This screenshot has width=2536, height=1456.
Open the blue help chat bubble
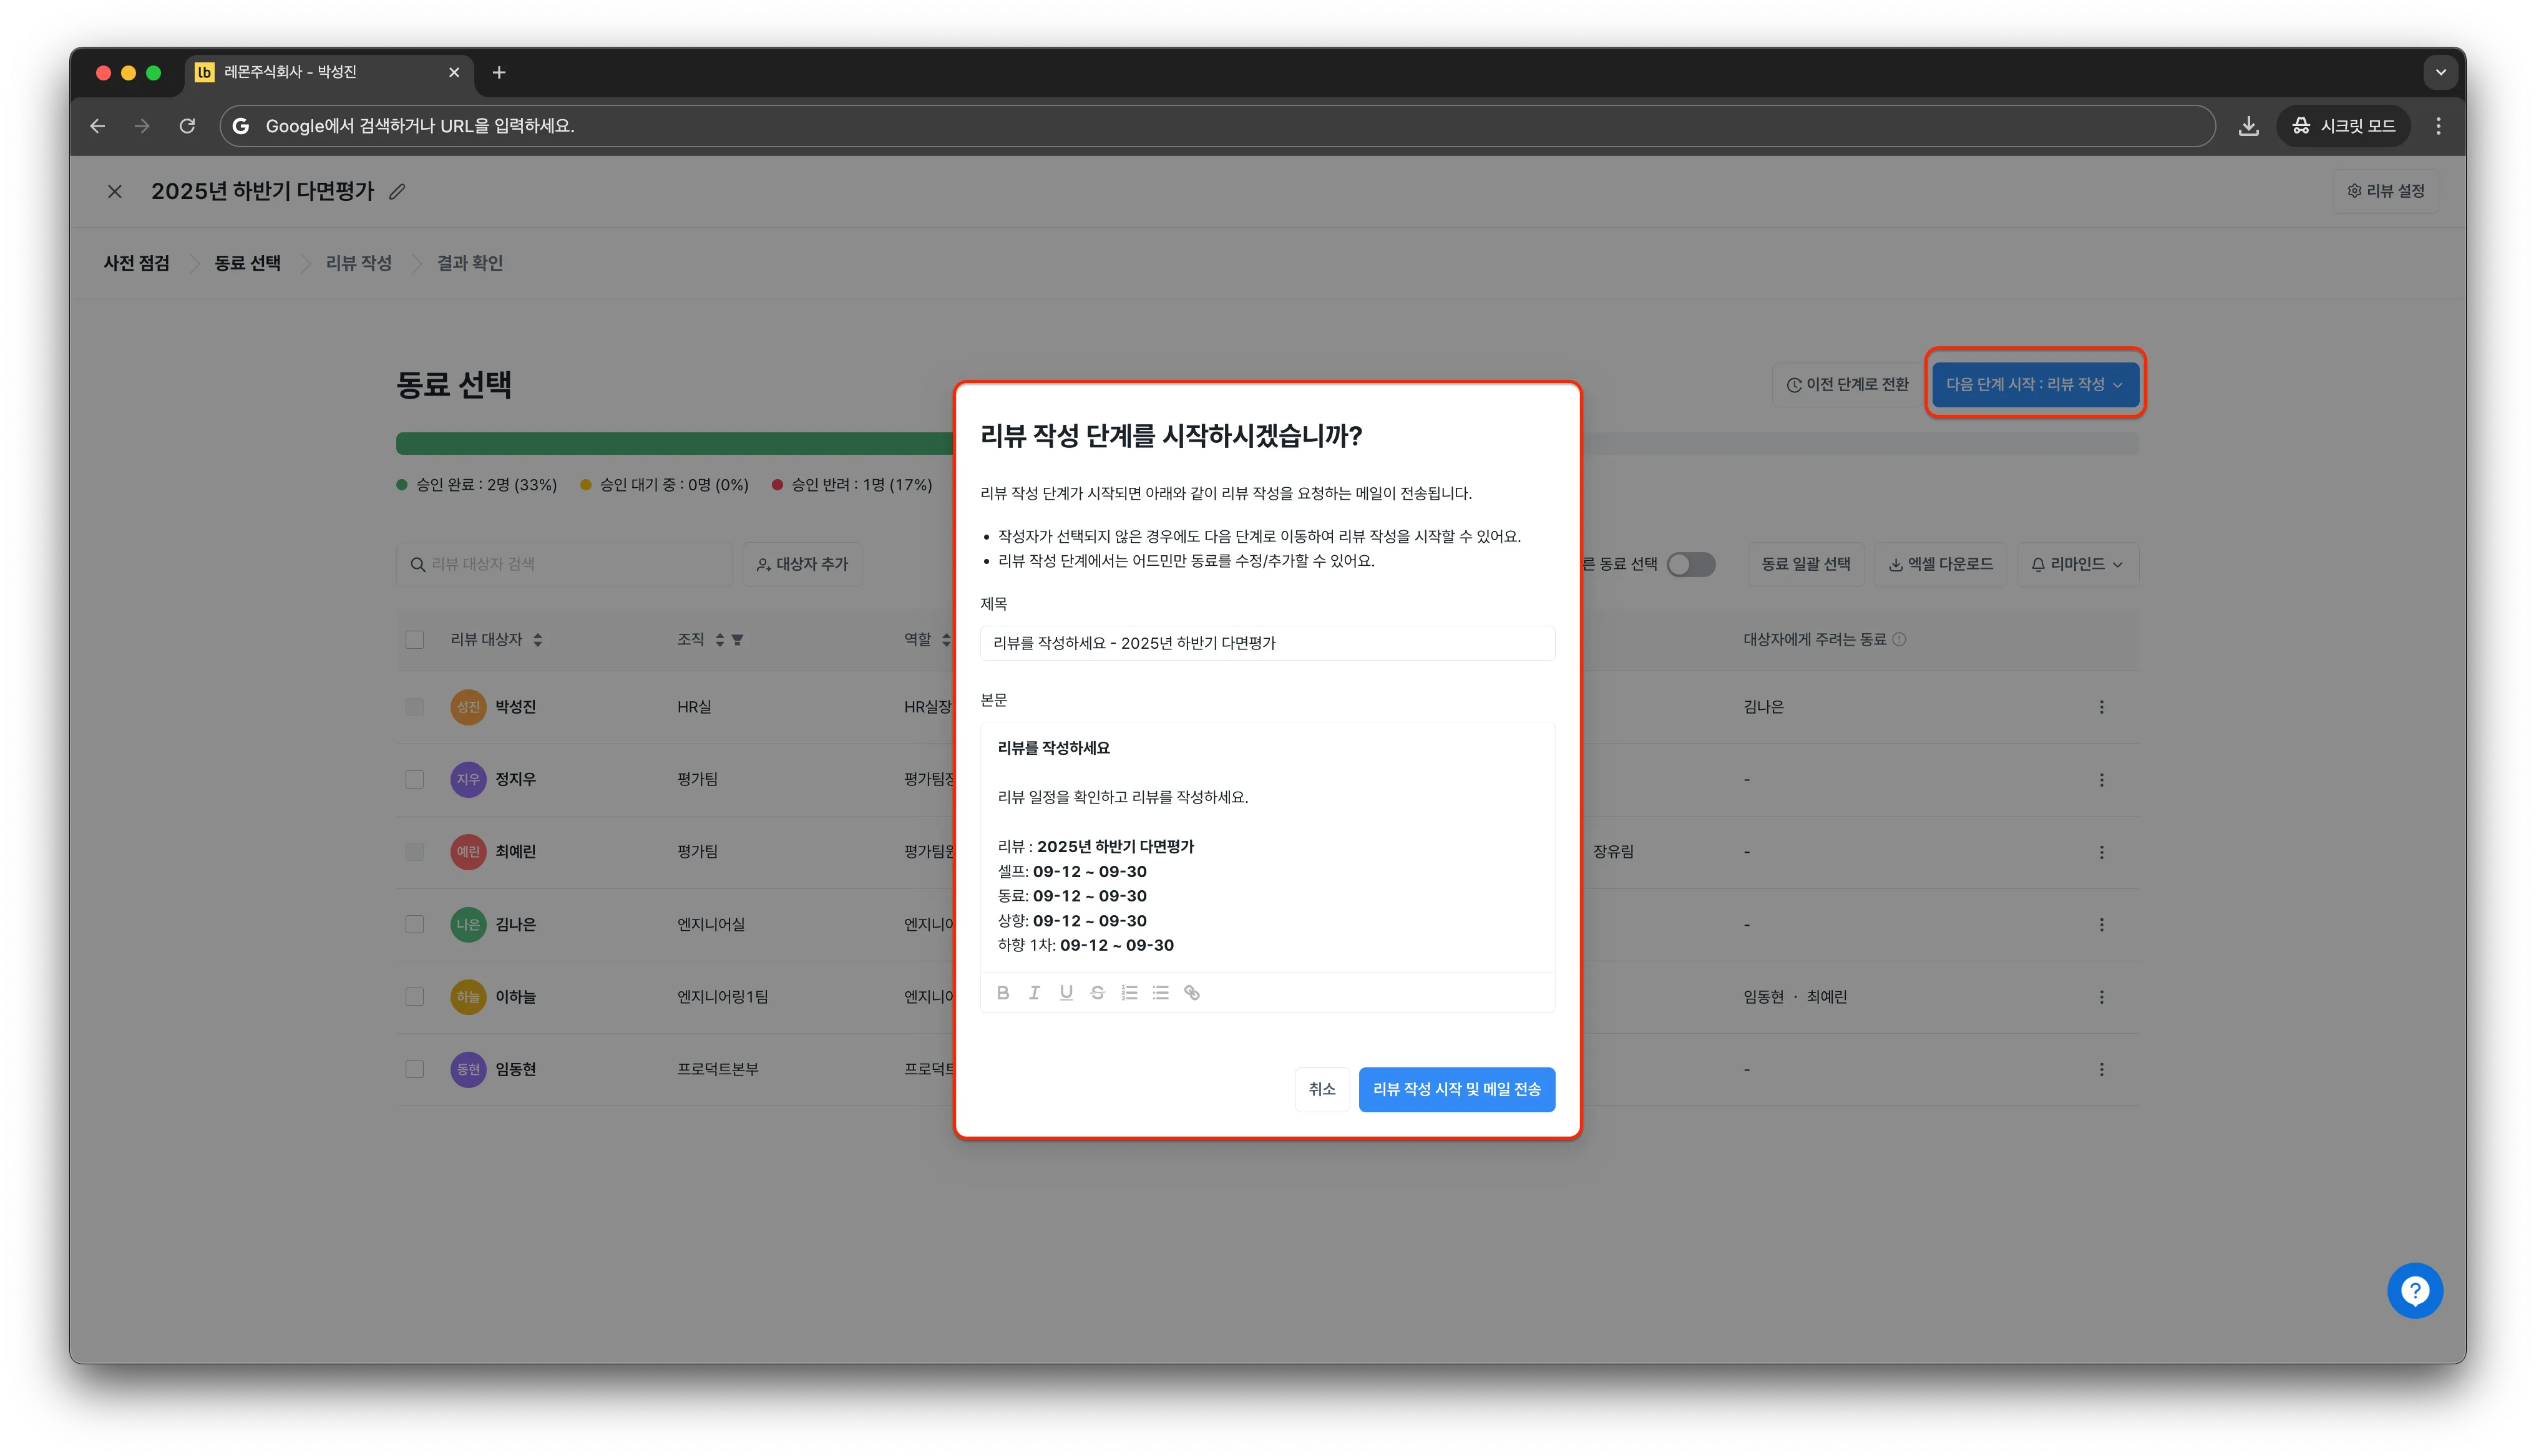coord(2414,1291)
